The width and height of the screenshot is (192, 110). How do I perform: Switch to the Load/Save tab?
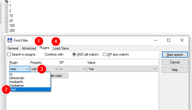pyautogui.click(x=61, y=48)
